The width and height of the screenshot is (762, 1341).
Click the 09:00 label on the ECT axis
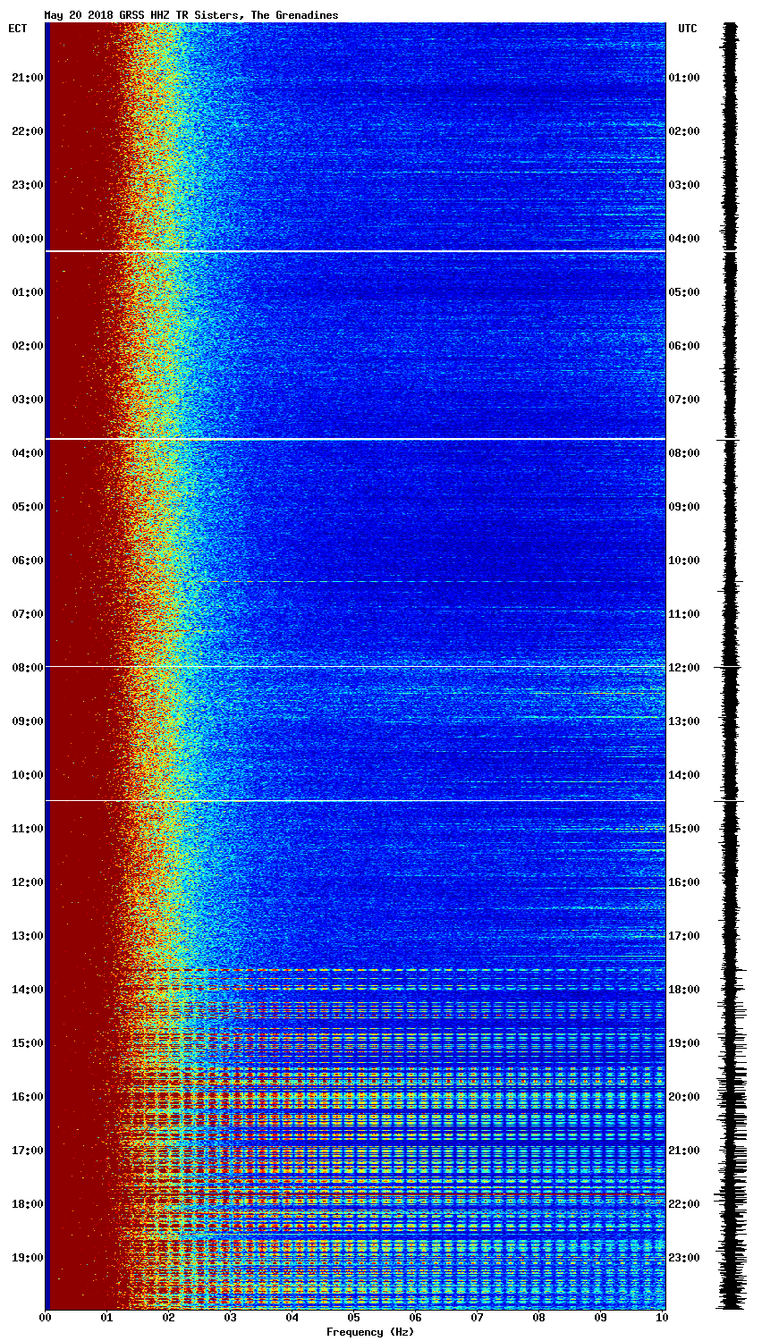click(x=27, y=721)
